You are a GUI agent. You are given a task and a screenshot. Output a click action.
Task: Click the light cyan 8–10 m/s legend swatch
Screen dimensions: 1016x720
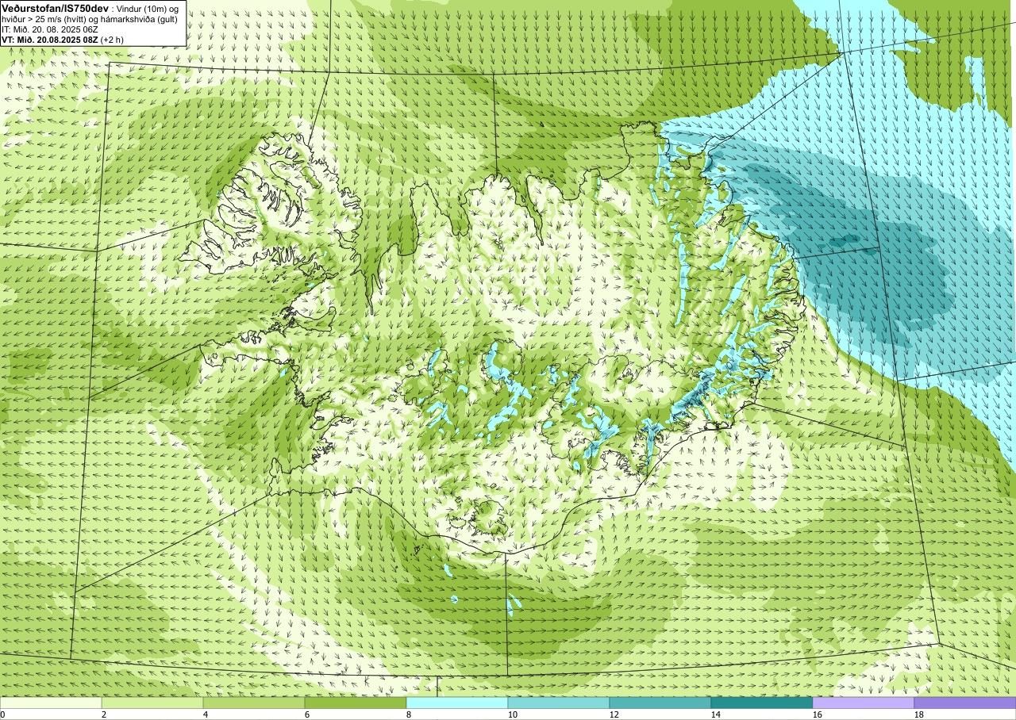click(x=457, y=703)
